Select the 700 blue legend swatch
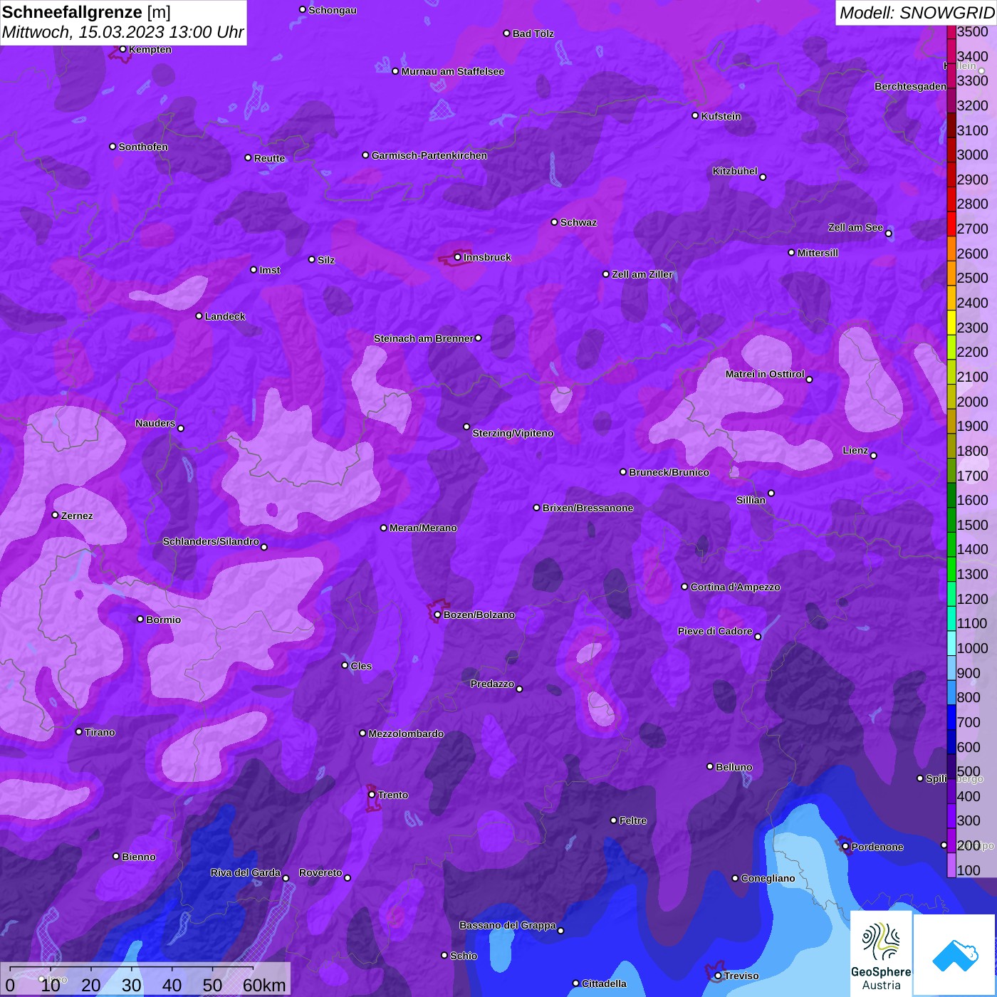The height and width of the screenshot is (997, 997). tap(951, 716)
